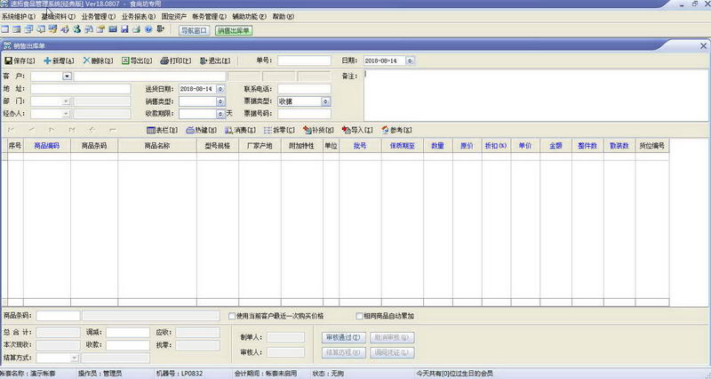The height and width of the screenshot is (379, 711).
Task: Open the 业务报表 menu
Action: (x=139, y=16)
